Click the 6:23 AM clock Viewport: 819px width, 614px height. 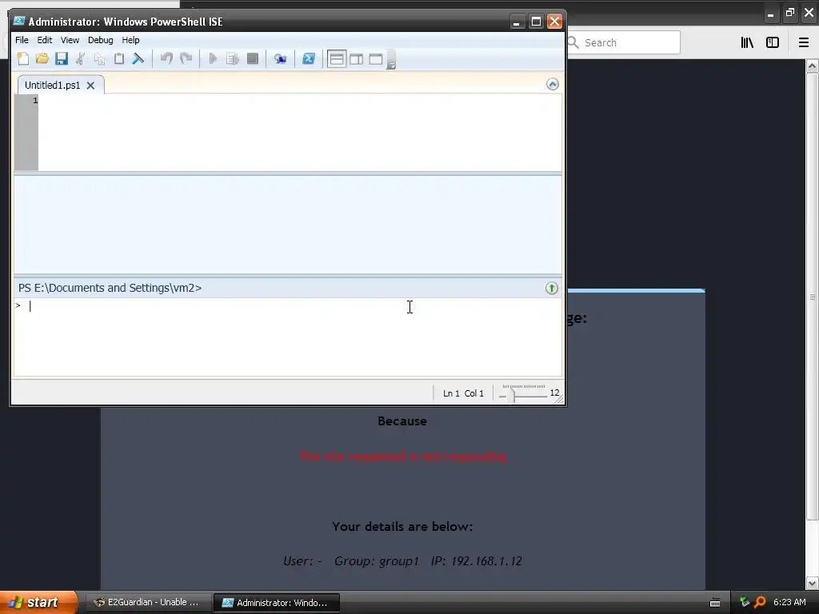click(x=789, y=603)
